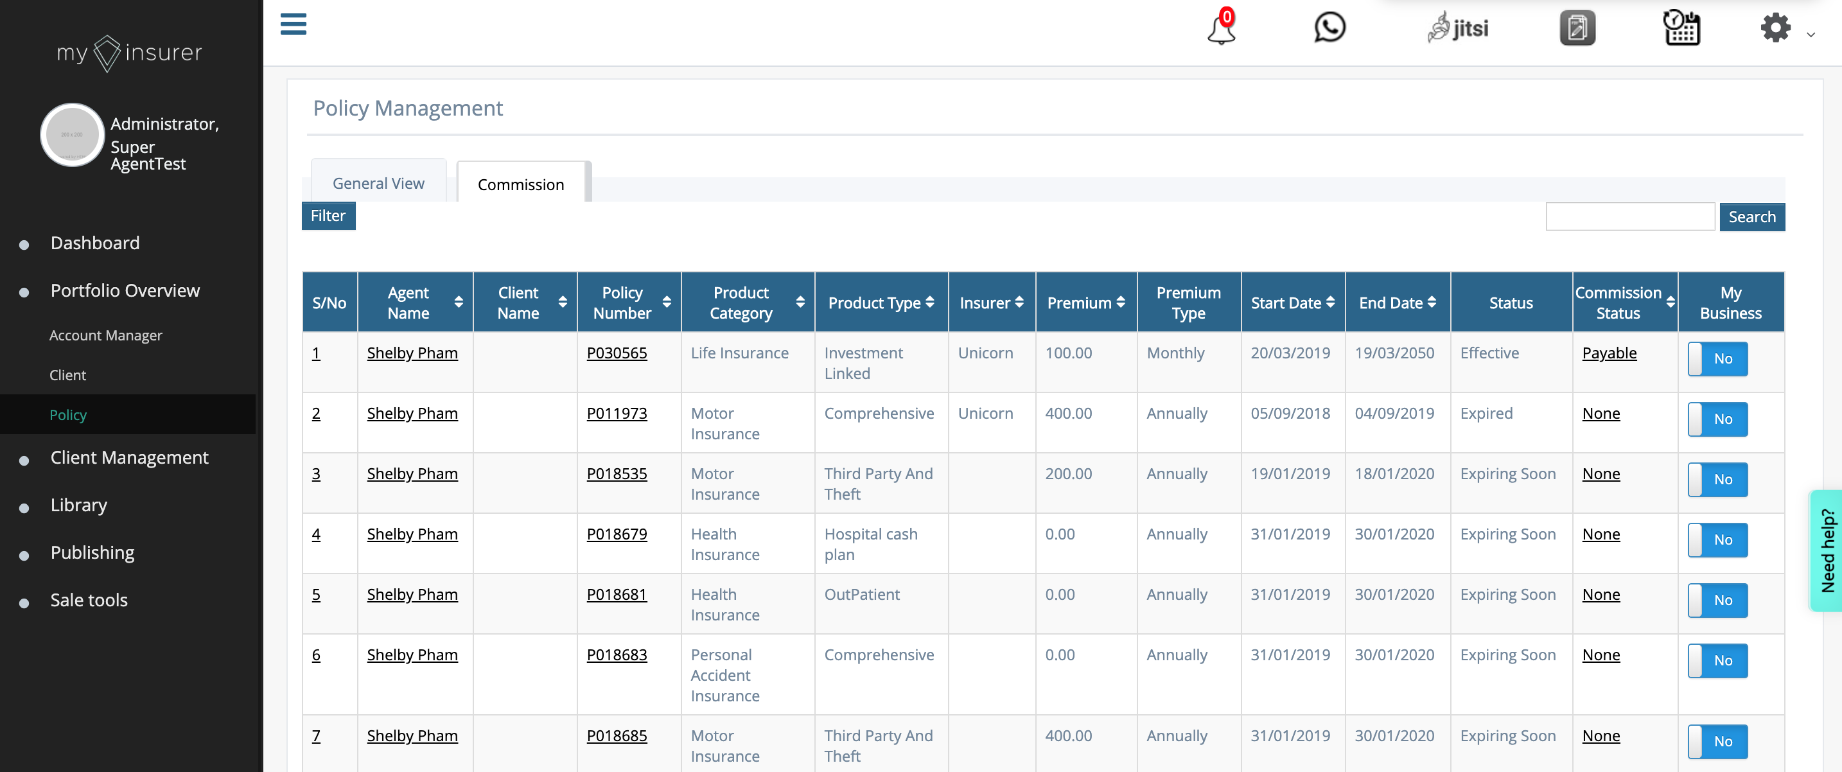The image size is (1842, 772).
Task: Toggle My Business switch for policy P030565
Action: 1717,359
